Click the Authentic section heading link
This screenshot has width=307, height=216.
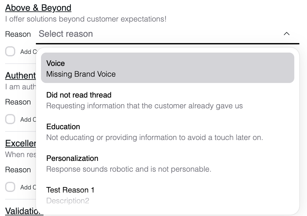20,76
